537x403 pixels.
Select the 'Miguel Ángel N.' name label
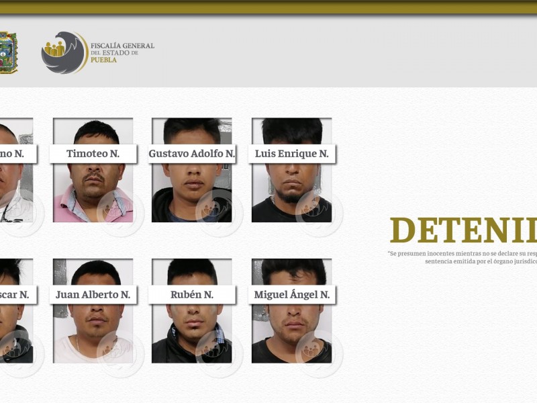(x=292, y=295)
